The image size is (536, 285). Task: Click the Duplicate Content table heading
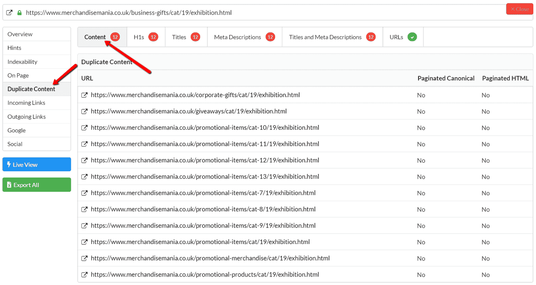(x=107, y=62)
